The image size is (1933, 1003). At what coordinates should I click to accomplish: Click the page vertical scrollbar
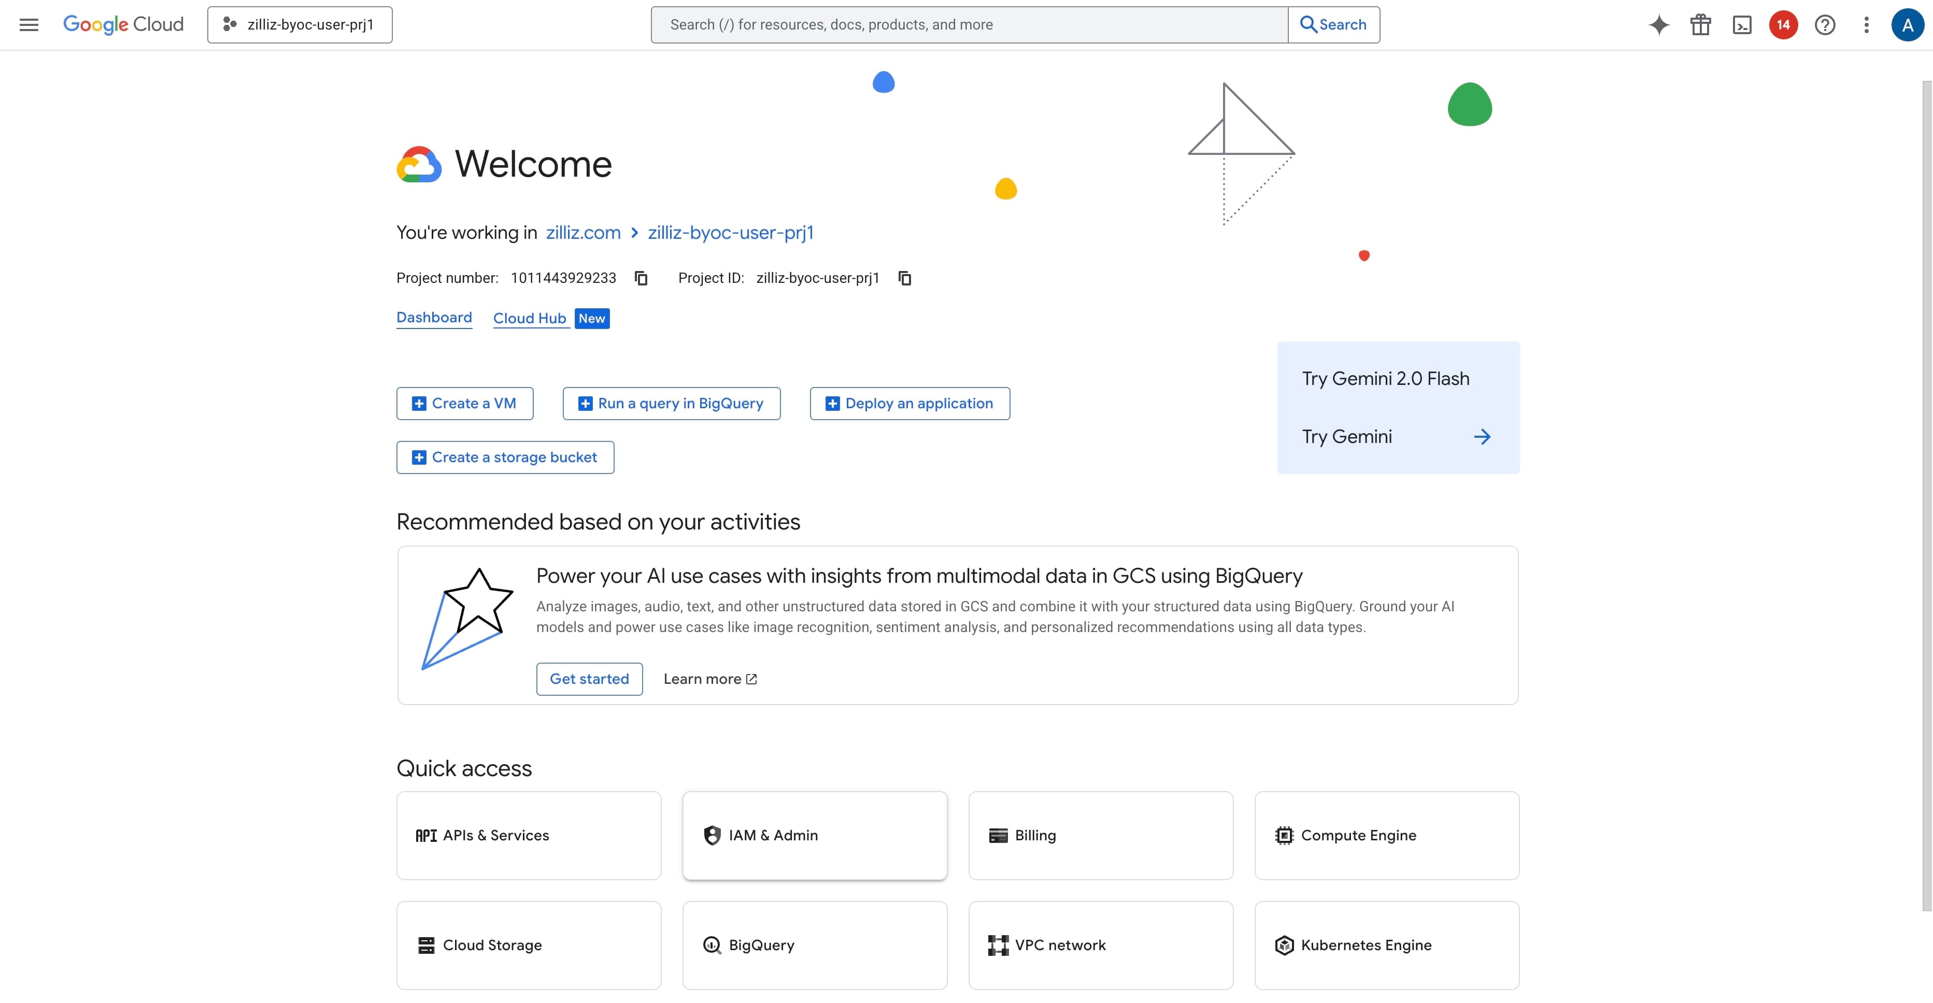1926,495
